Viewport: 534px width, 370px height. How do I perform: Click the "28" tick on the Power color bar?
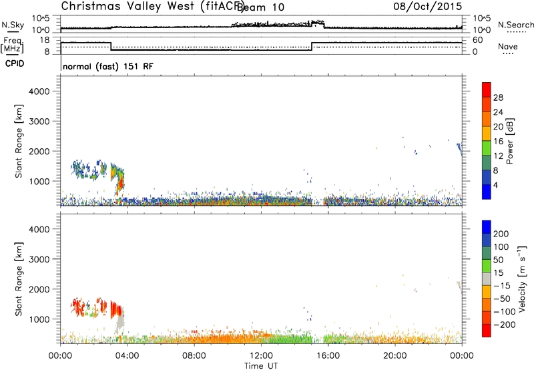pyautogui.click(x=498, y=98)
